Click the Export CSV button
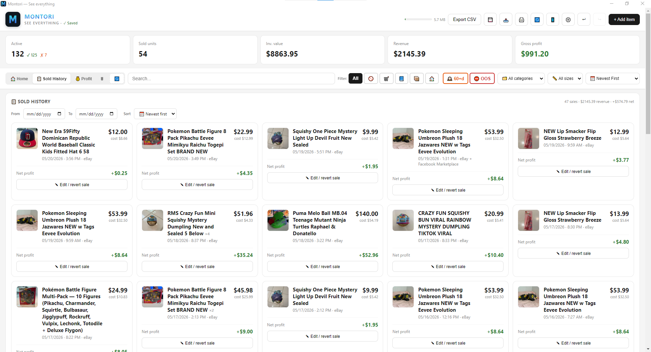Image resolution: width=651 pixels, height=352 pixels. click(x=465, y=20)
